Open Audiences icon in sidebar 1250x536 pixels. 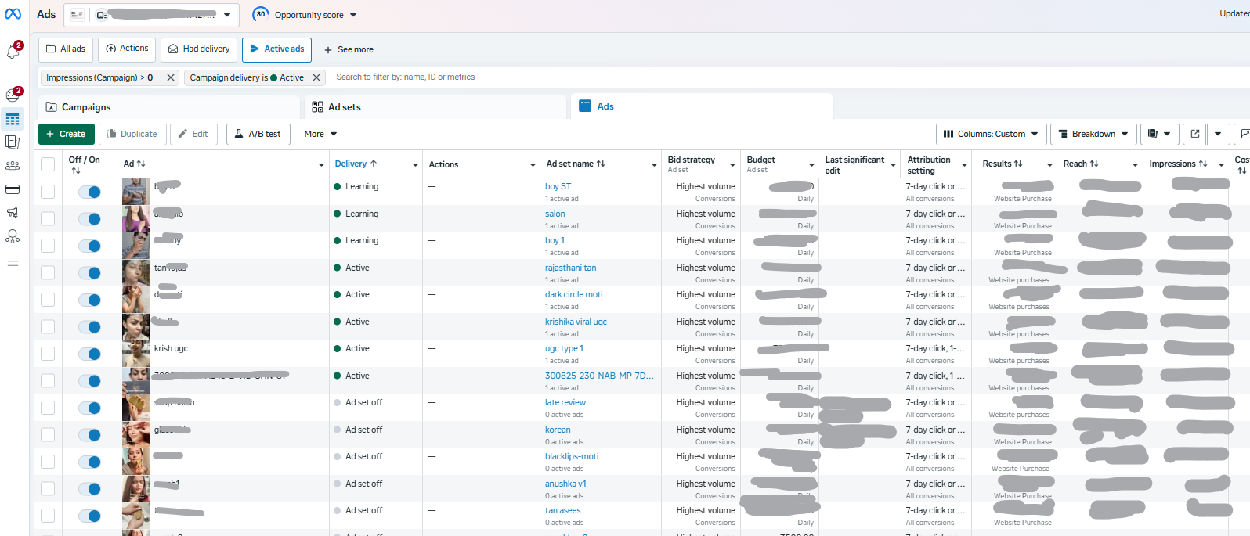tap(13, 166)
